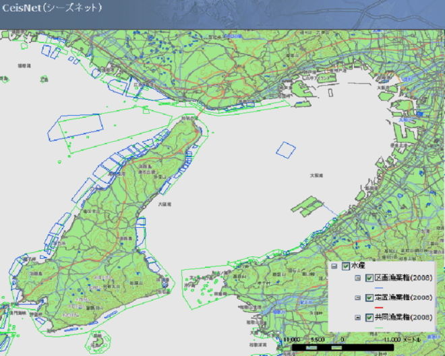Image resolution: width=445 pixels, height=356 pixels.
Task: Click the blue line symbol for 区画漁業権
Action: coord(378,288)
